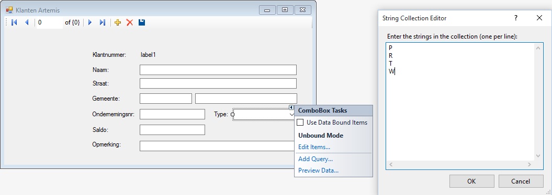Click the Unbound Mode heading
This screenshot has width=552, height=195.
click(x=321, y=136)
